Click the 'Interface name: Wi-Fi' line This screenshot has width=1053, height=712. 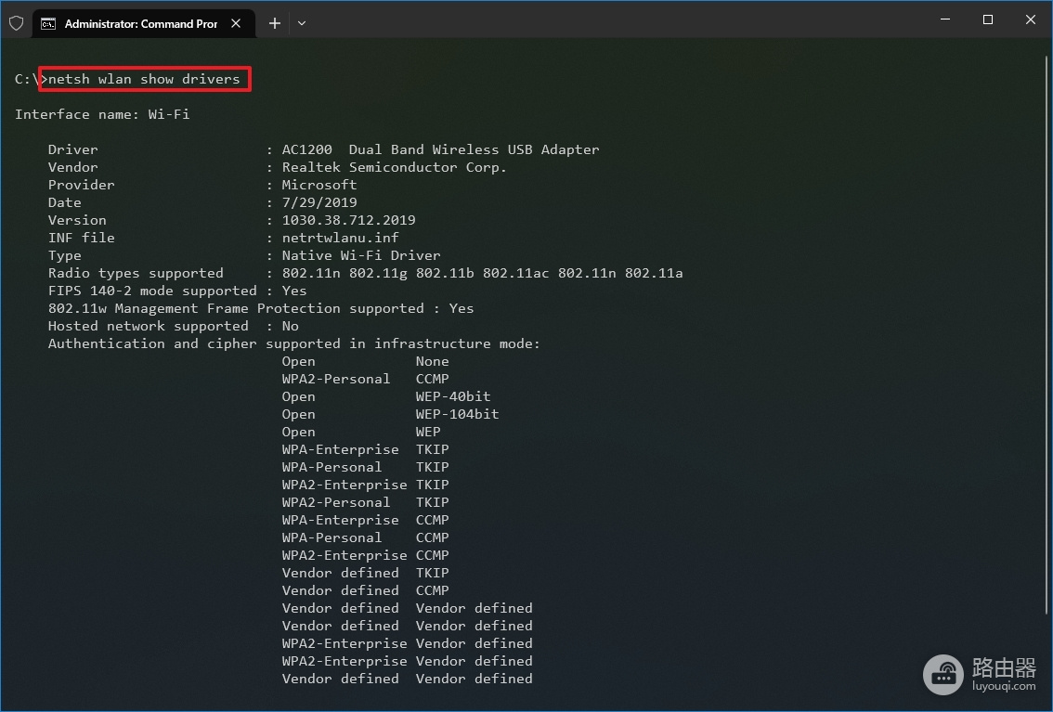pos(102,115)
